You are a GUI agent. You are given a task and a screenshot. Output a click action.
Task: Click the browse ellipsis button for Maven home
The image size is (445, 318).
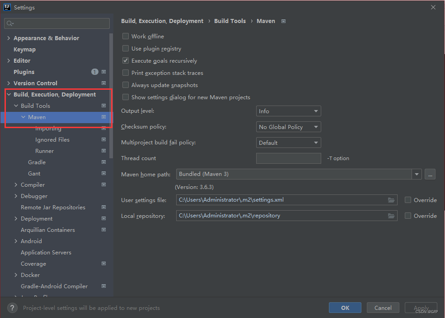430,174
